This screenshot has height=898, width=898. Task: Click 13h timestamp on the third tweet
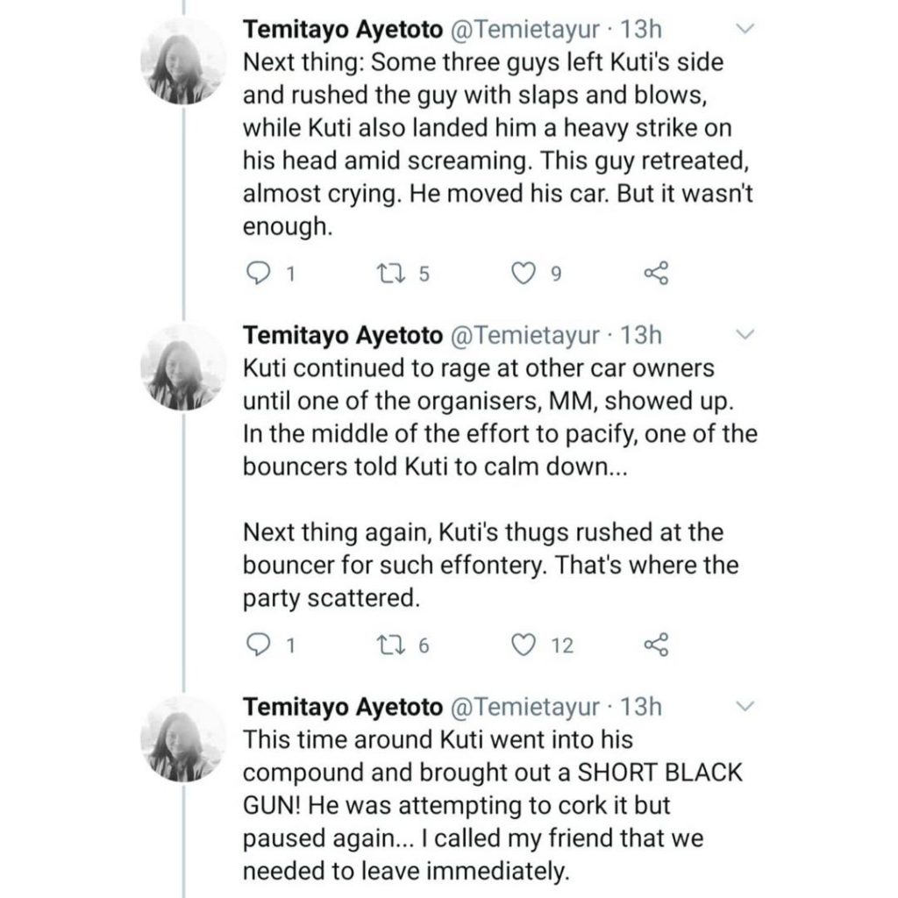pyautogui.click(x=640, y=705)
